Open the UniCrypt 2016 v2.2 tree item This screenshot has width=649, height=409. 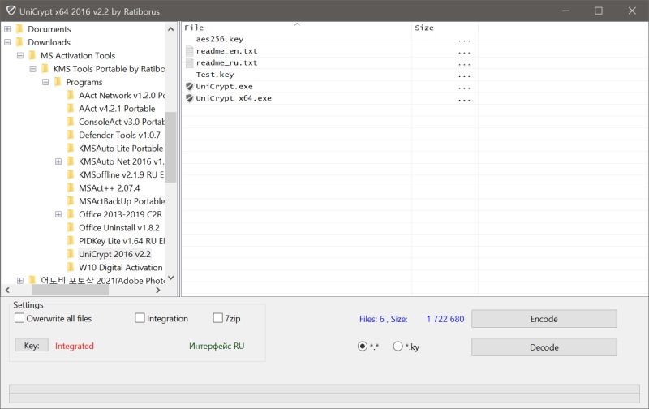click(114, 254)
